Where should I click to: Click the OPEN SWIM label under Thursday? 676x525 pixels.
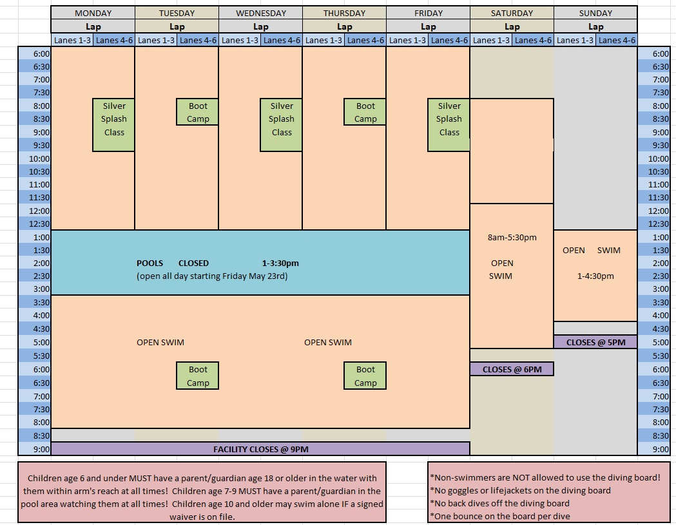[x=328, y=342]
